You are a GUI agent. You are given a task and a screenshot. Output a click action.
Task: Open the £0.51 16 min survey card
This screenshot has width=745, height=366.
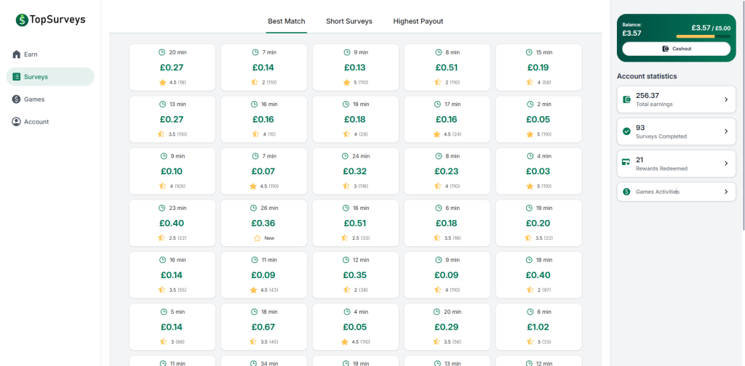pos(355,223)
